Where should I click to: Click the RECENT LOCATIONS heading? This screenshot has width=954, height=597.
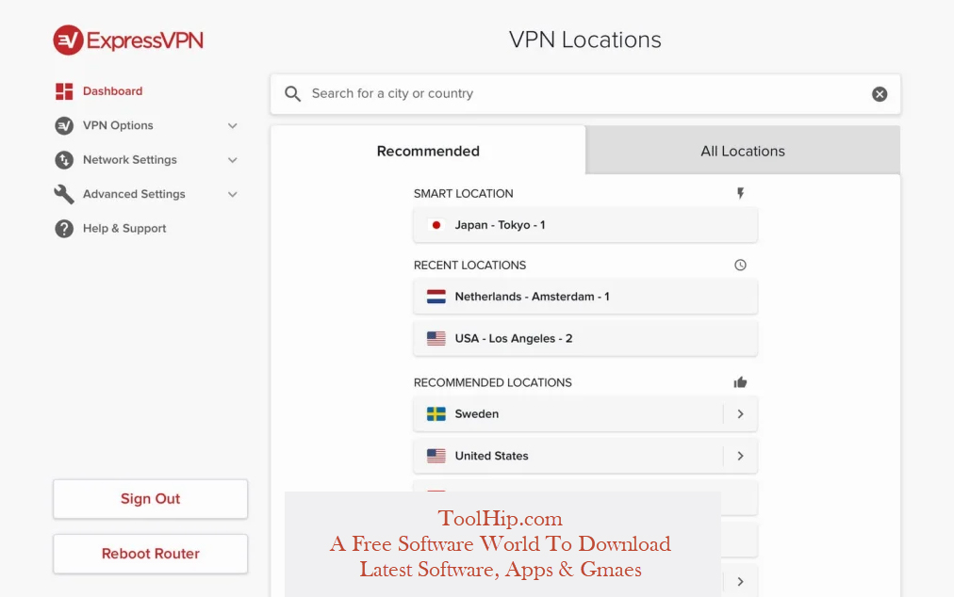click(469, 265)
